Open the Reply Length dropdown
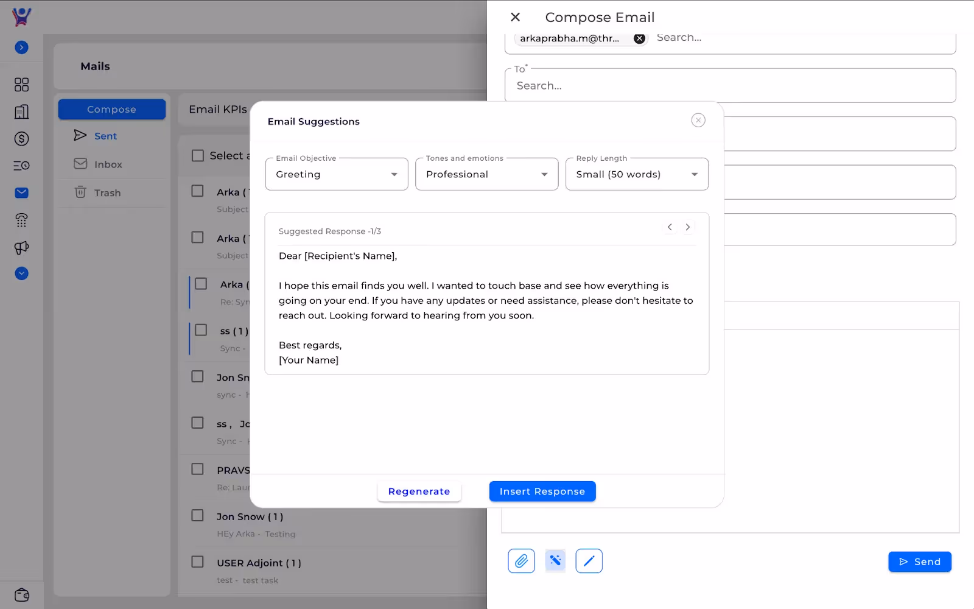 click(x=637, y=175)
